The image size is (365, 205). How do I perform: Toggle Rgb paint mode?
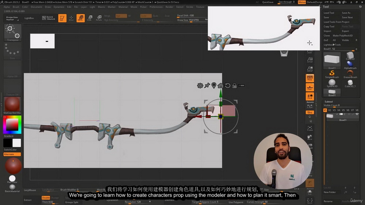(x=121, y=16)
